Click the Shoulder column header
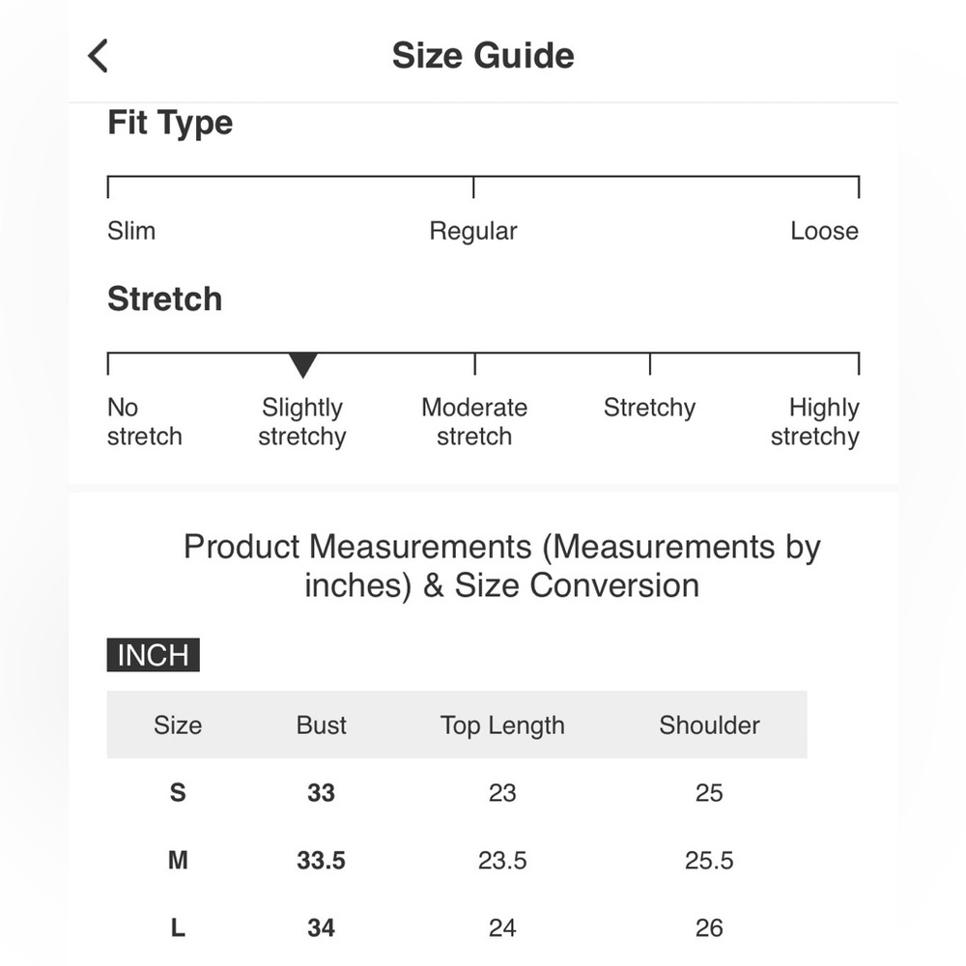This screenshot has width=966, height=966. tap(709, 725)
